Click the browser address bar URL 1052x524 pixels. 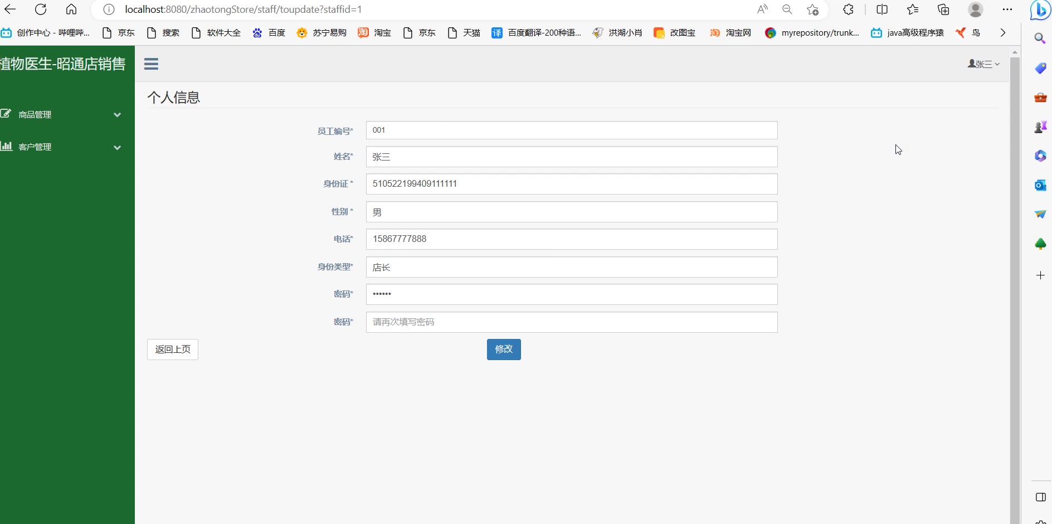[243, 9]
